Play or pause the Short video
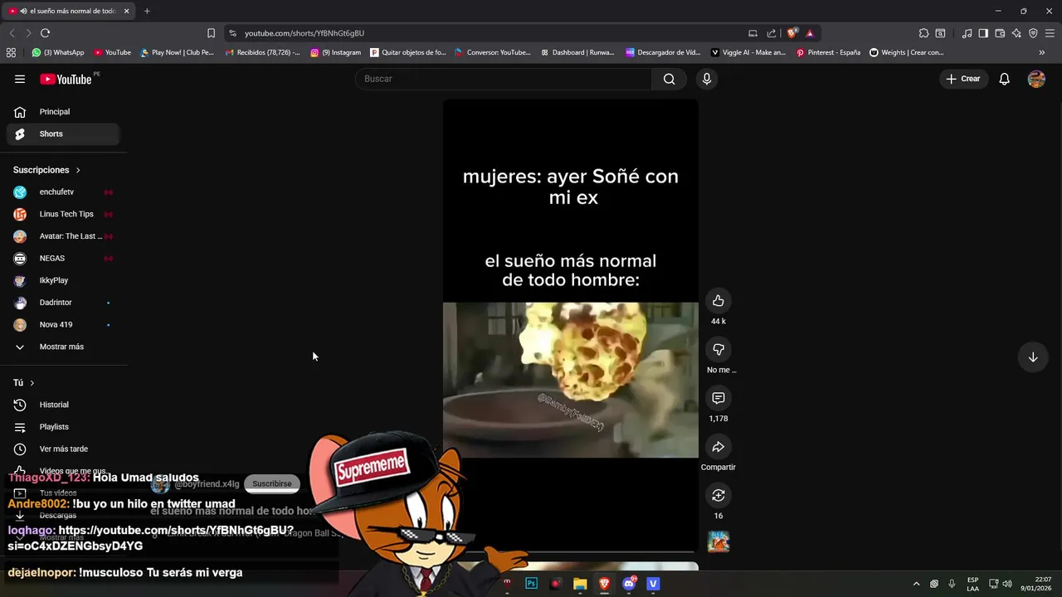 (571, 325)
